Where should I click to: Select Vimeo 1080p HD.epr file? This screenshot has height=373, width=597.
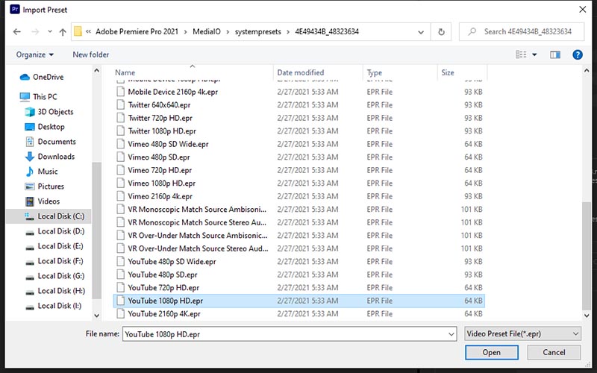pyautogui.click(x=299, y=183)
